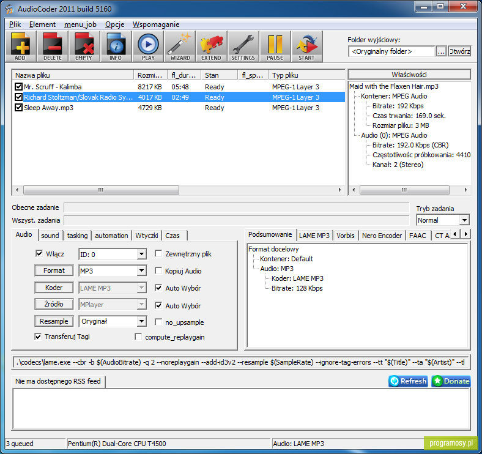
Task: Launch the WIZARD toolbar icon
Action: click(180, 47)
